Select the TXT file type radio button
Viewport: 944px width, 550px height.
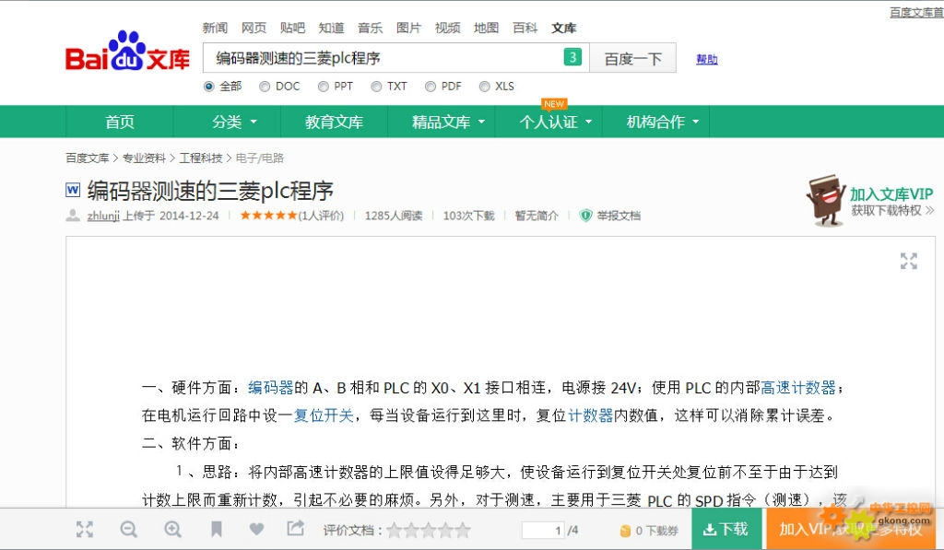click(376, 87)
